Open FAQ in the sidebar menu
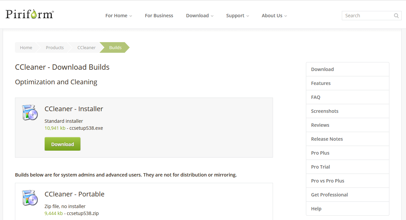 coord(347,97)
